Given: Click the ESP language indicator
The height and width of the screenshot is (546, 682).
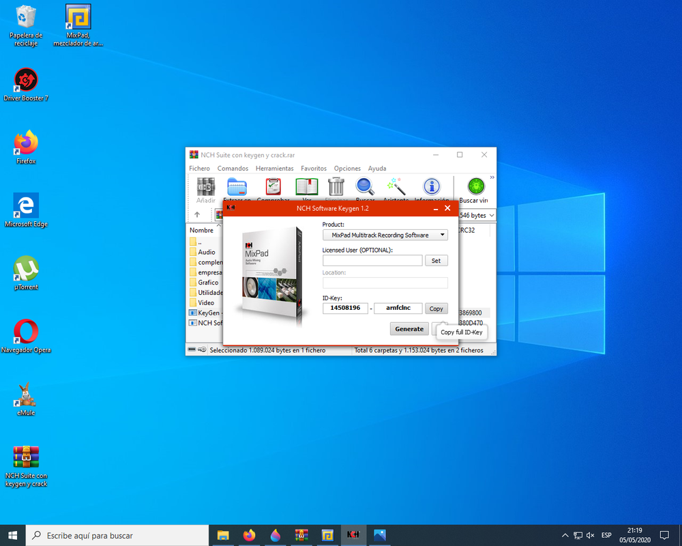Looking at the screenshot, I should click(606, 535).
